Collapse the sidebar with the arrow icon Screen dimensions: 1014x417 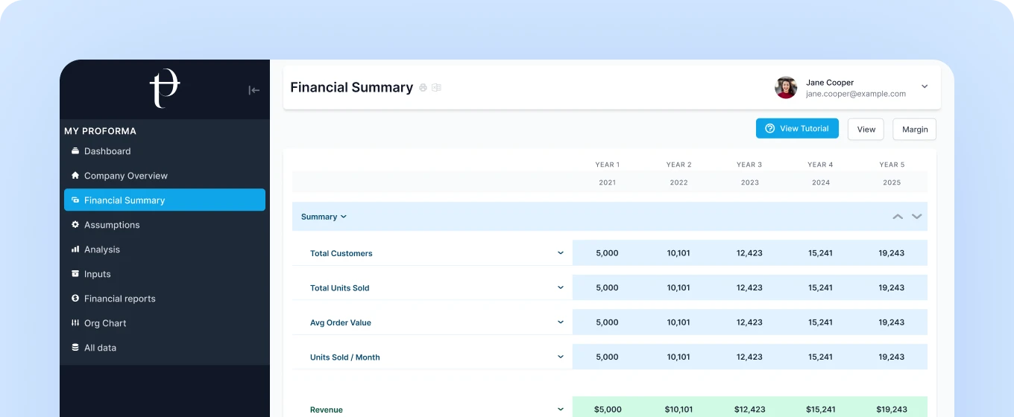point(253,90)
